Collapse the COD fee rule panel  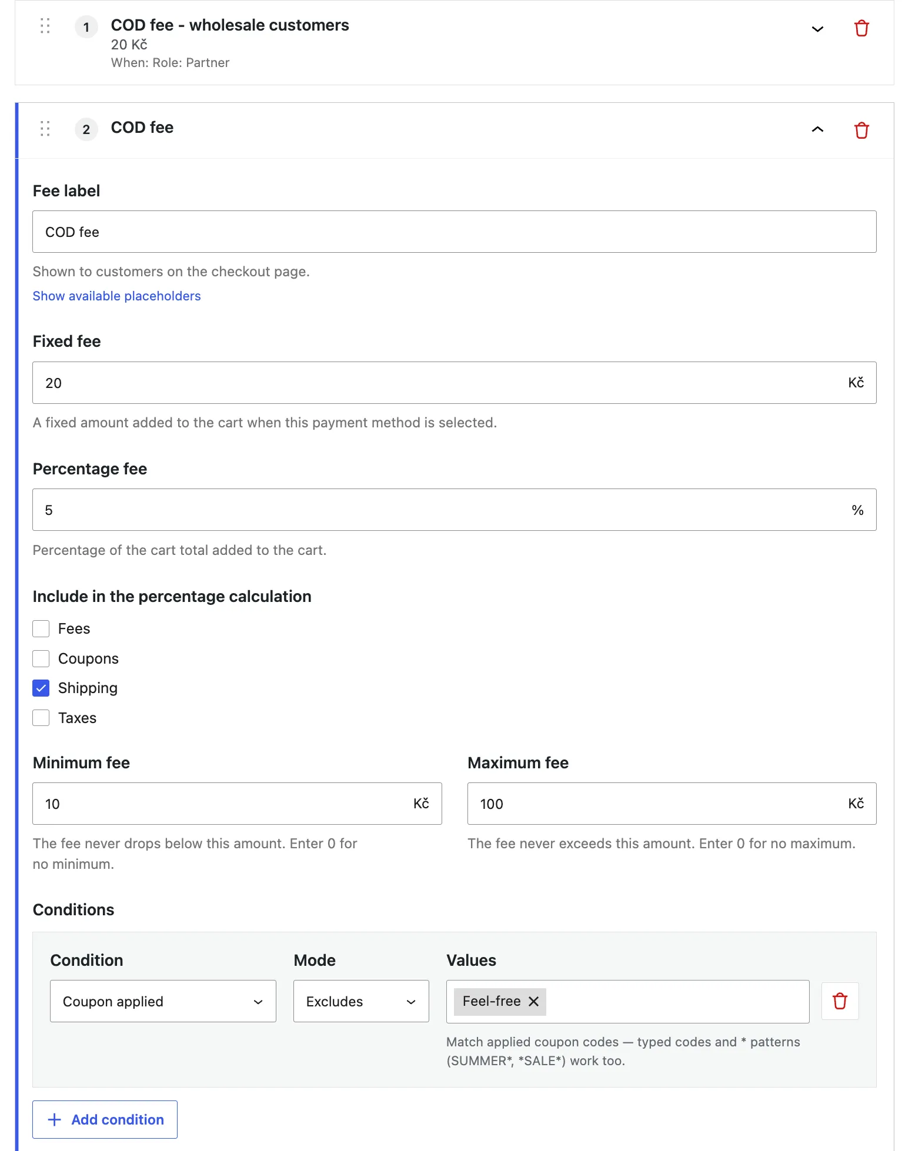[x=817, y=129]
